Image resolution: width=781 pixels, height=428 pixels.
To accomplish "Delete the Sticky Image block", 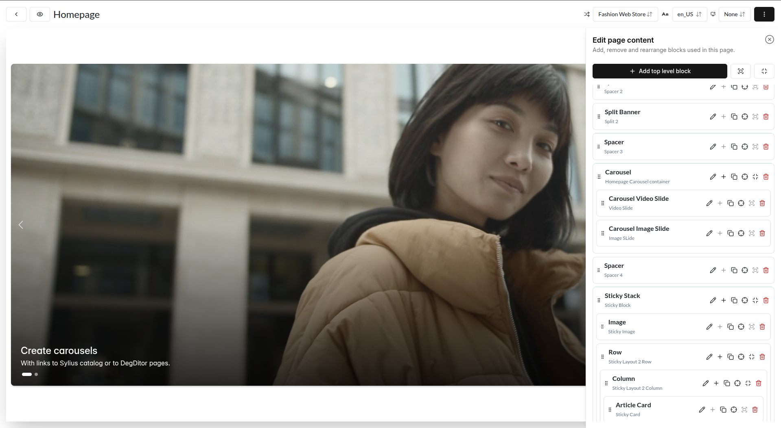I will [762, 327].
